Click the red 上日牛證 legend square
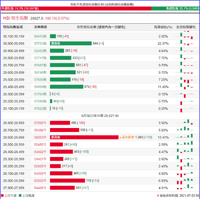Screen dimensions: 200x199 point(2,196)
